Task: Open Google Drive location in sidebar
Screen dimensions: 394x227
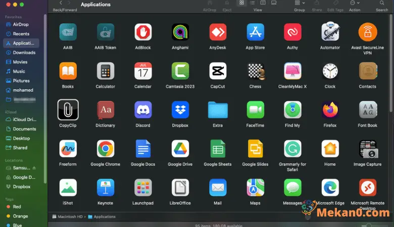Action: [x=21, y=177]
